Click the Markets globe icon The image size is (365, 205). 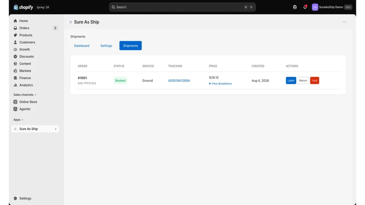16,71
